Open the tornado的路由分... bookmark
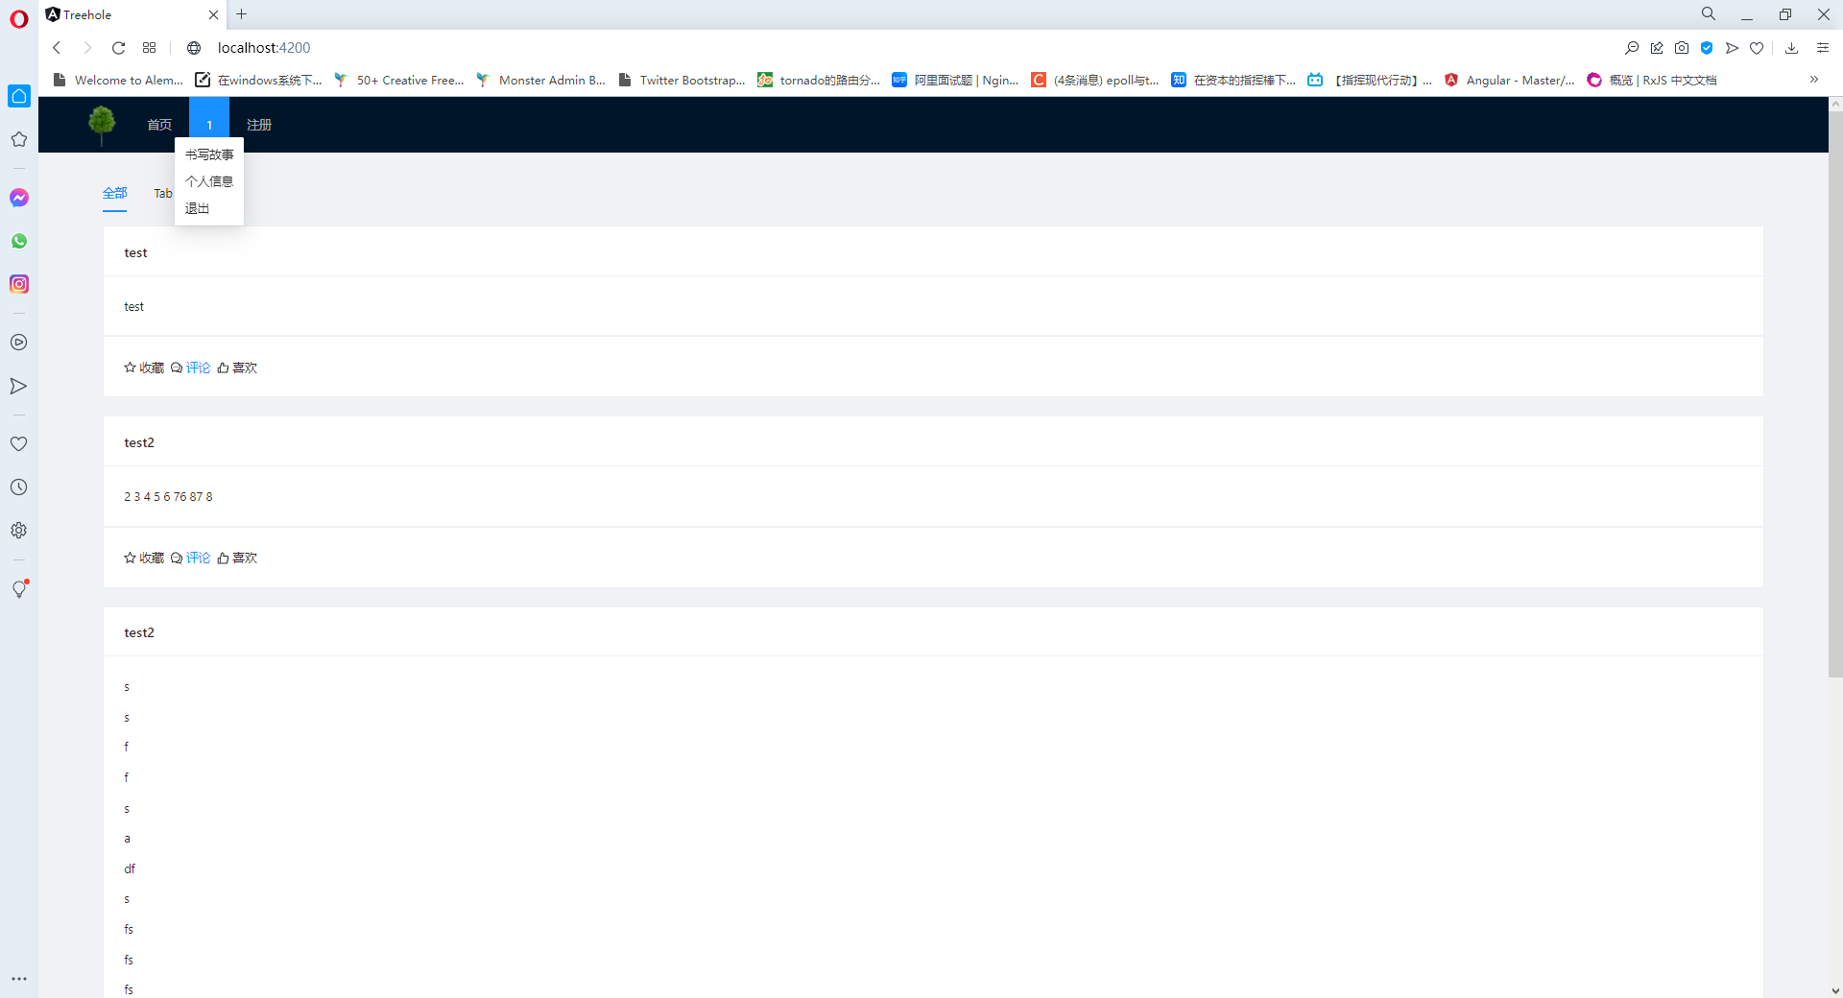Viewport: 1843px width, 998px height. (819, 80)
